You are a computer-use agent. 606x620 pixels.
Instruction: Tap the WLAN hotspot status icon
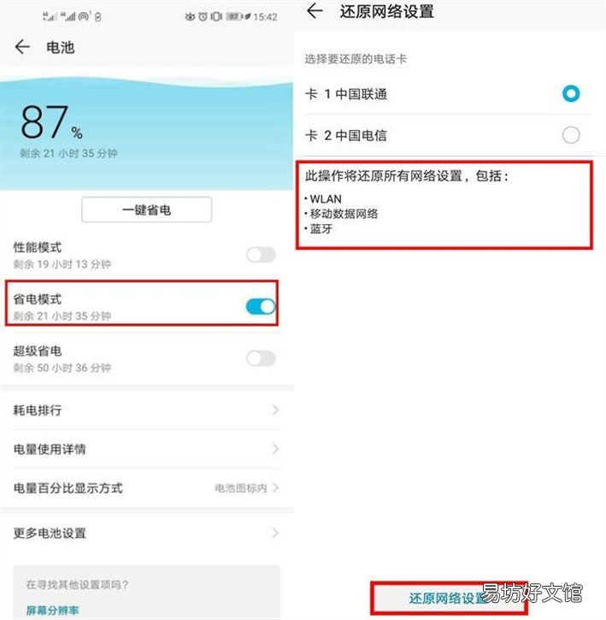[85, 16]
